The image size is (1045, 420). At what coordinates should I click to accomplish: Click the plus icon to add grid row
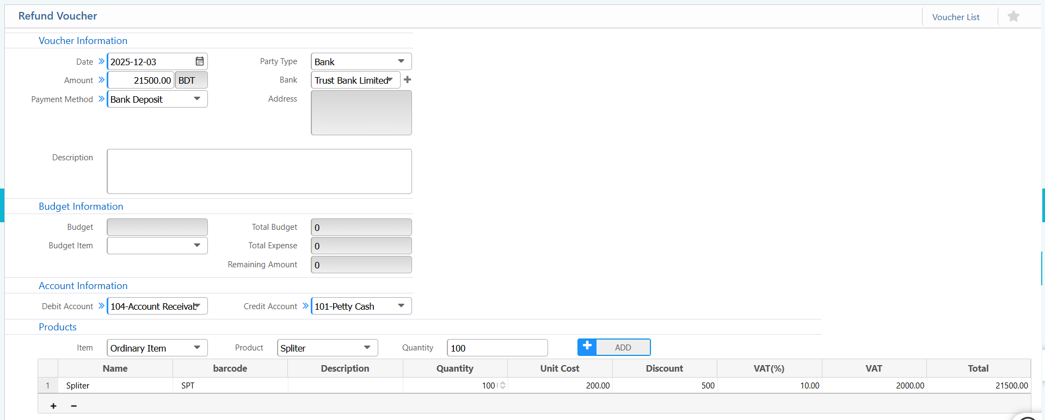(x=53, y=406)
